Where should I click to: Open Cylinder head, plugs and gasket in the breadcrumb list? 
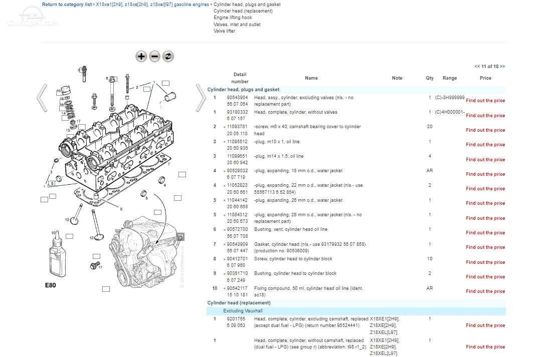[x=247, y=5]
